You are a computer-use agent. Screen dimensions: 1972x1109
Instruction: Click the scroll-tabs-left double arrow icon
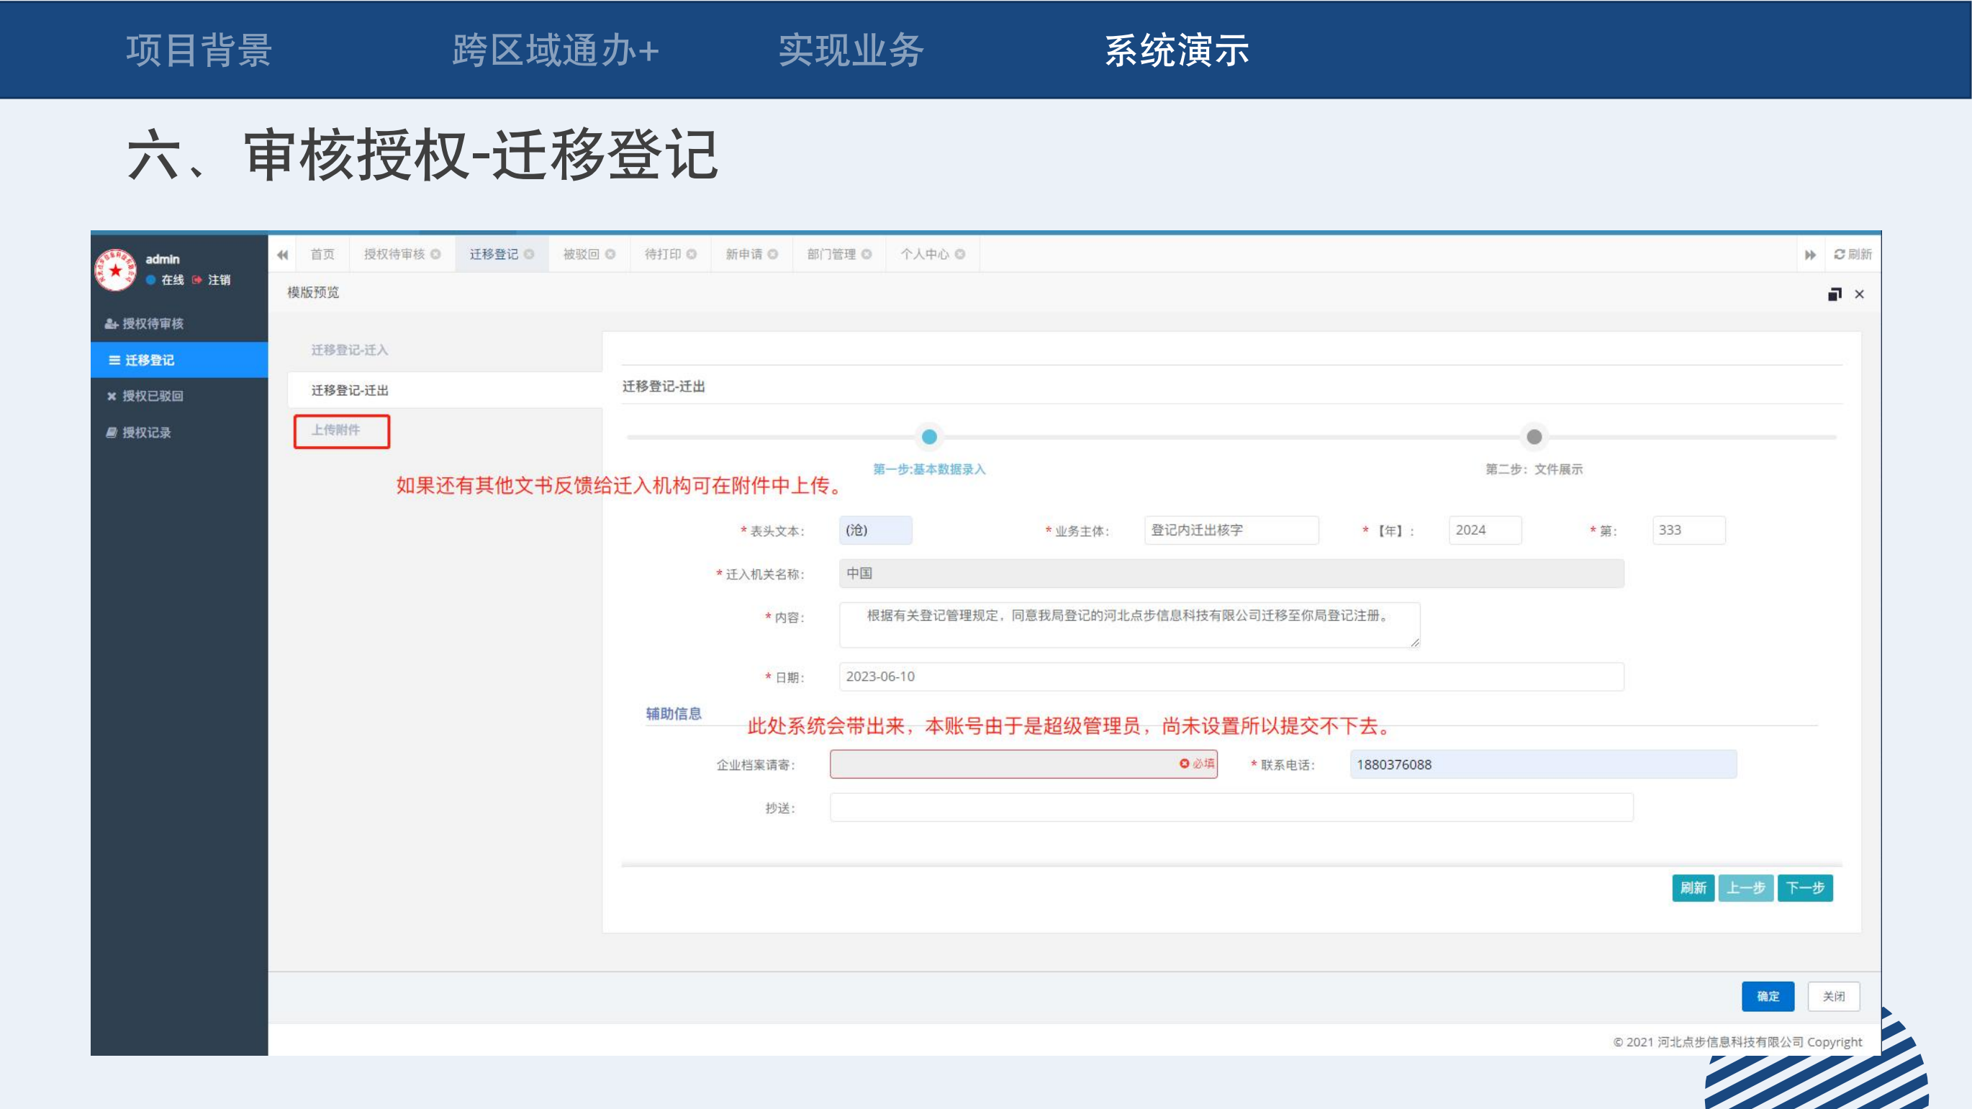[x=282, y=255]
